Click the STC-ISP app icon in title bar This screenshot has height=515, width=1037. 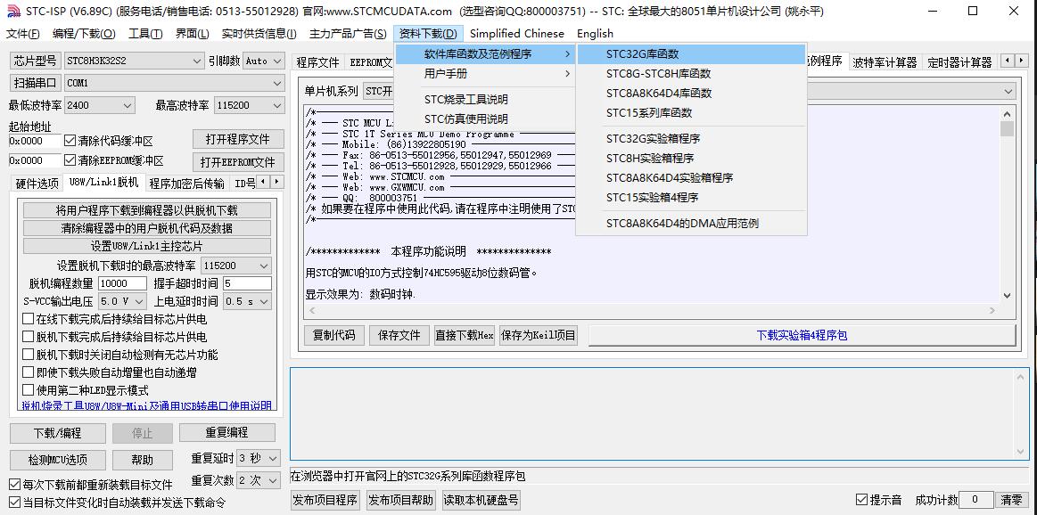click(12, 12)
